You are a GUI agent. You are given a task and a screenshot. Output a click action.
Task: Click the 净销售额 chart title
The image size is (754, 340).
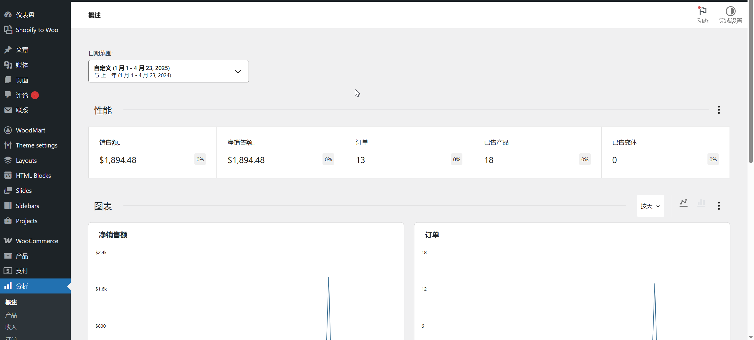click(113, 235)
